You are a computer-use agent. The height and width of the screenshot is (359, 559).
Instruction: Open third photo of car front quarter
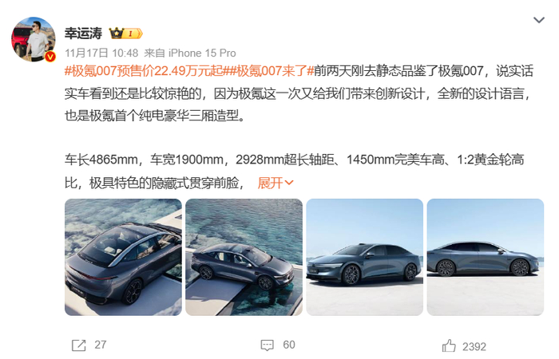click(365, 257)
